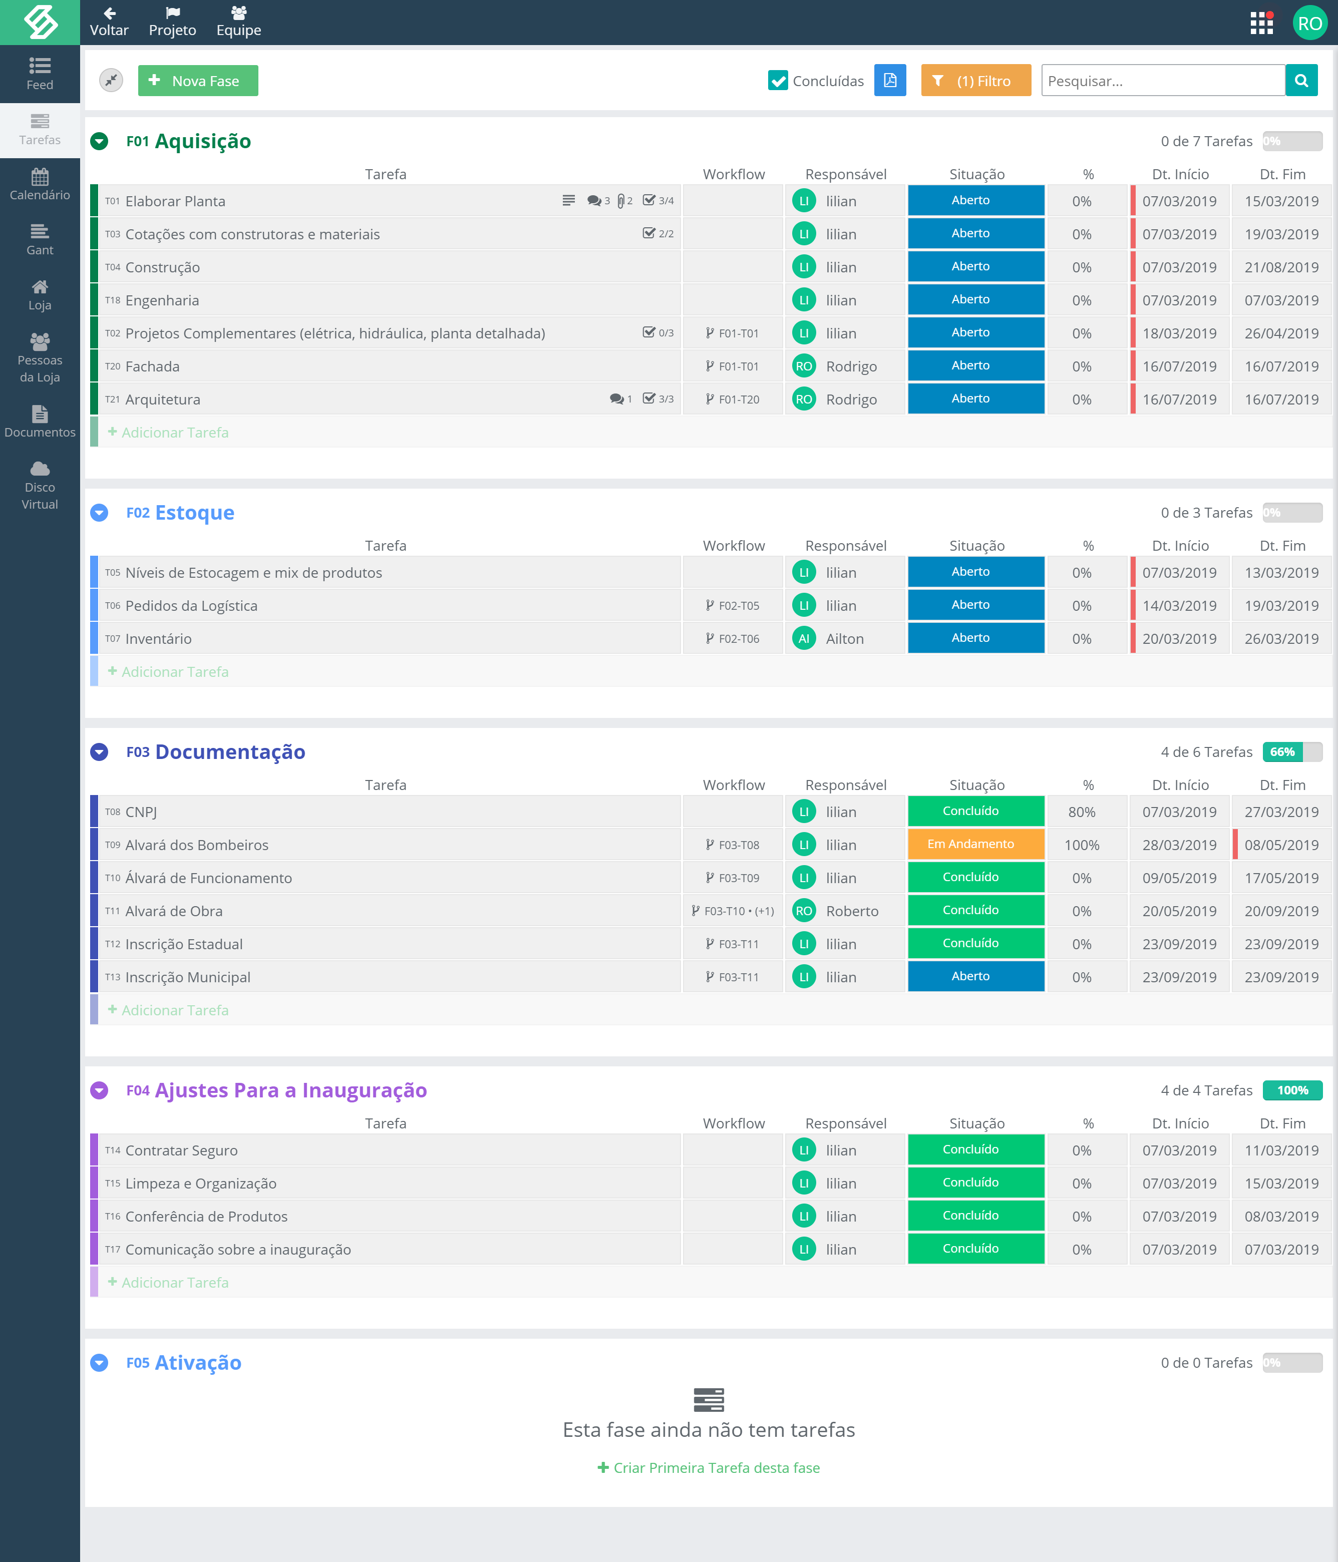Change Aberto status of Inscrição Municipal
This screenshot has height=1562, width=1338.
pyautogui.click(x=976, y=976)
